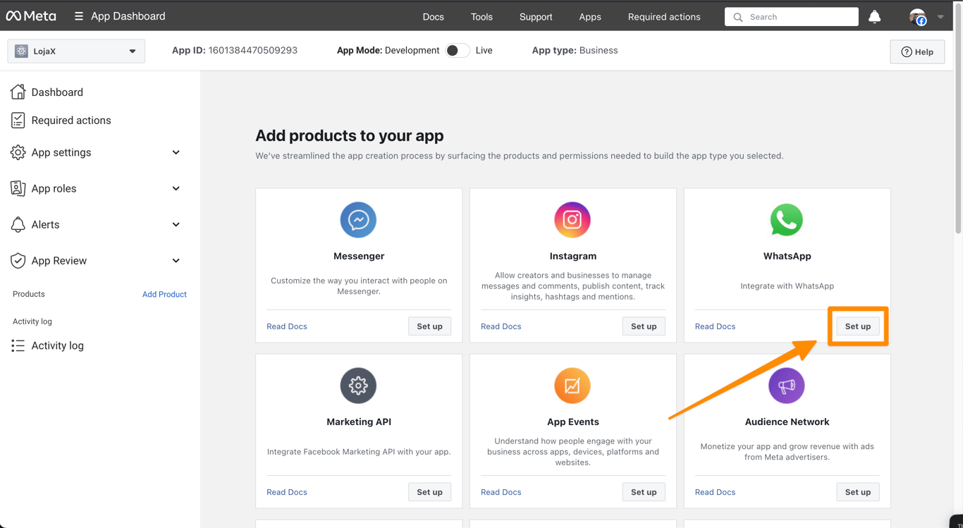963x528 pixels.
Task: Open Read Docs link for Messenger
Action: click(287, 326)
